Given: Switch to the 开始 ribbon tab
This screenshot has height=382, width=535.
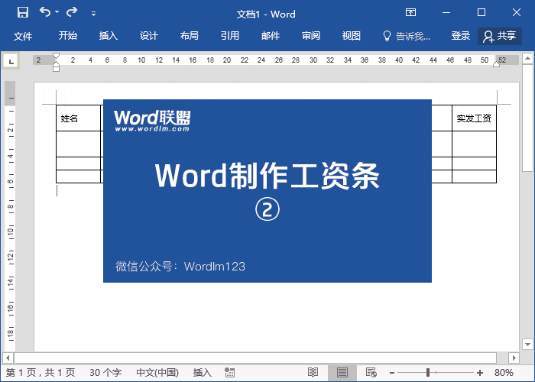Looking at the screenshot, I should 68,36.
